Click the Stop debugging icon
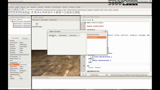 point(19,12)
